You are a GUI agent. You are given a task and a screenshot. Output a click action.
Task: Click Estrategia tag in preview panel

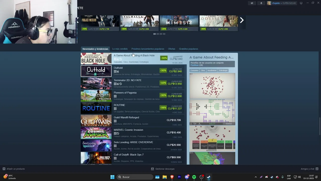223,70
